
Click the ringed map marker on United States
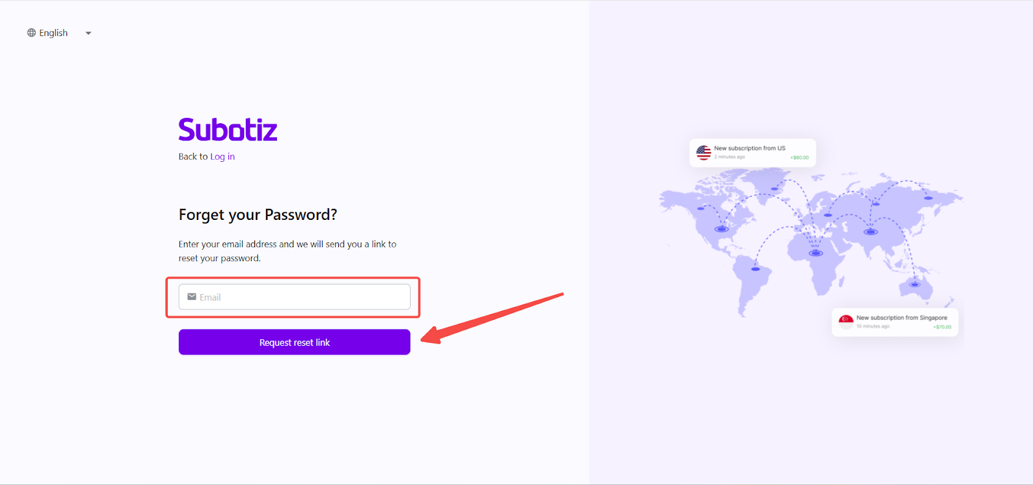tap(722, 229)
